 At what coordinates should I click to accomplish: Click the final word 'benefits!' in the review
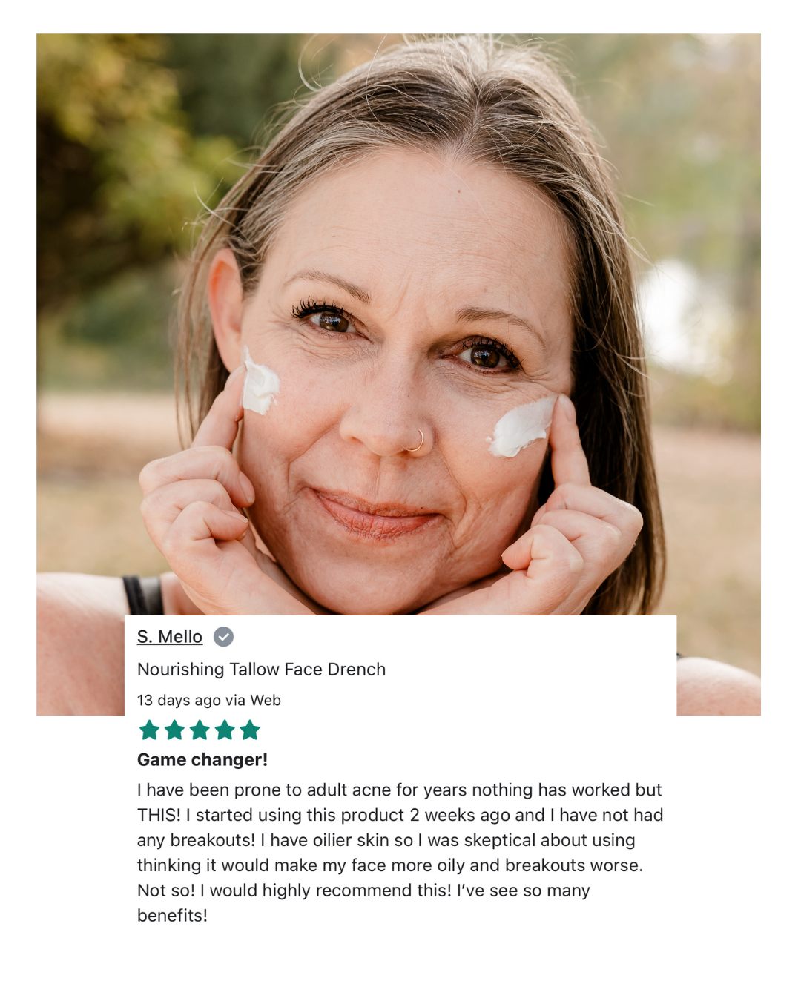pyautogui.click(x=172, y=916)
